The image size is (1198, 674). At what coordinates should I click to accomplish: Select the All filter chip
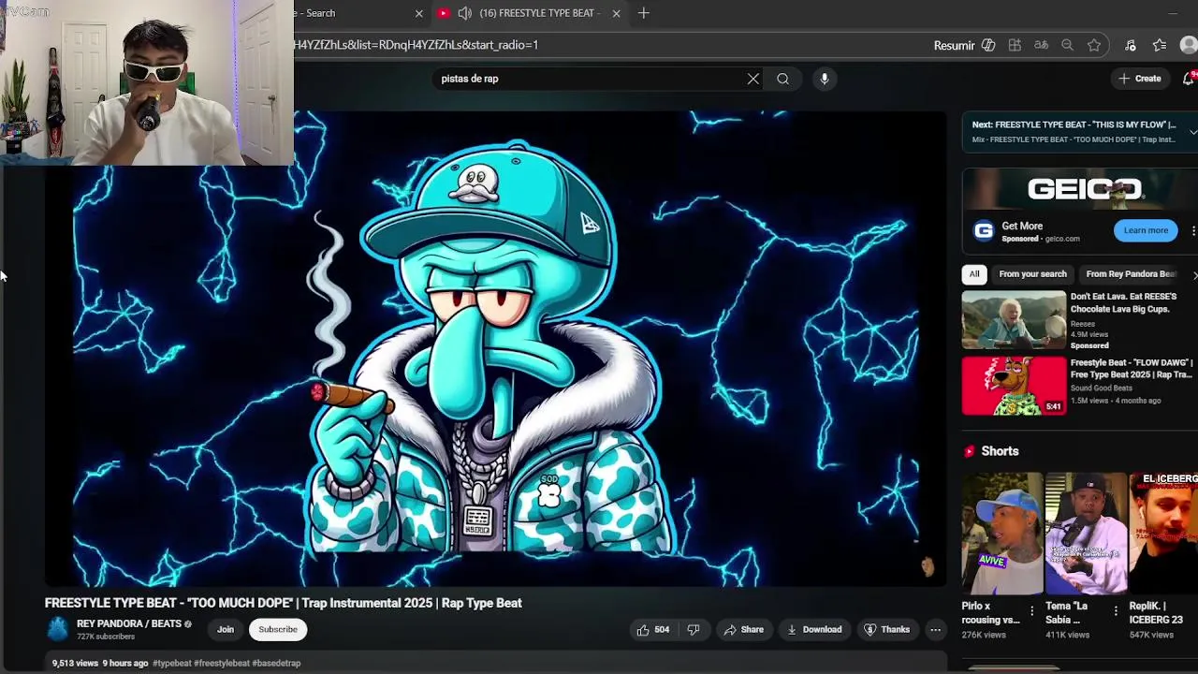[974, 274]
